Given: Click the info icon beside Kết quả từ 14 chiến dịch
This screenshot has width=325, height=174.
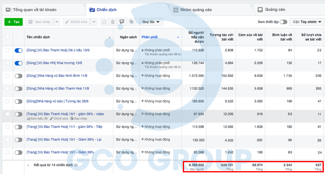Looking at the screenshot, I should tap(76, 165).
